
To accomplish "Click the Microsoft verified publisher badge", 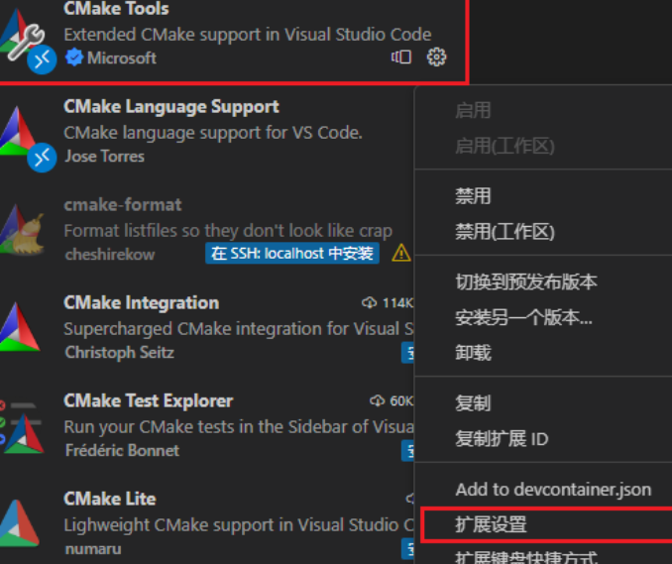I will (x=73, y=57).
